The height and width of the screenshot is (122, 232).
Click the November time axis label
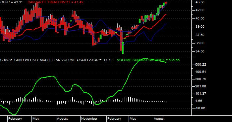point(89,119)
